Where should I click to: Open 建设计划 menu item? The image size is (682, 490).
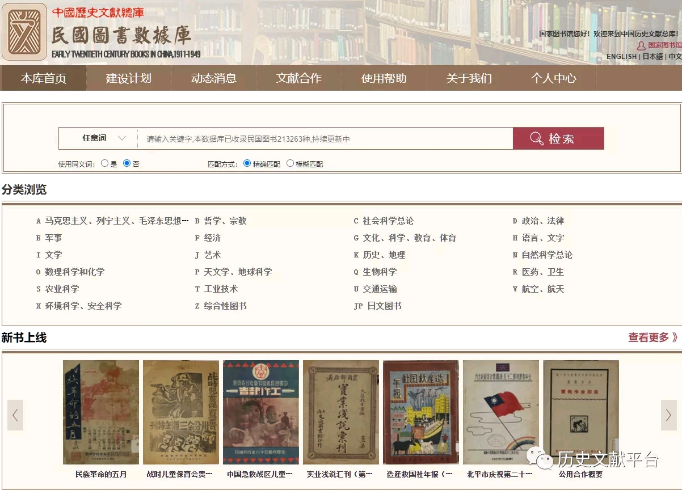(x=129, y=78)
